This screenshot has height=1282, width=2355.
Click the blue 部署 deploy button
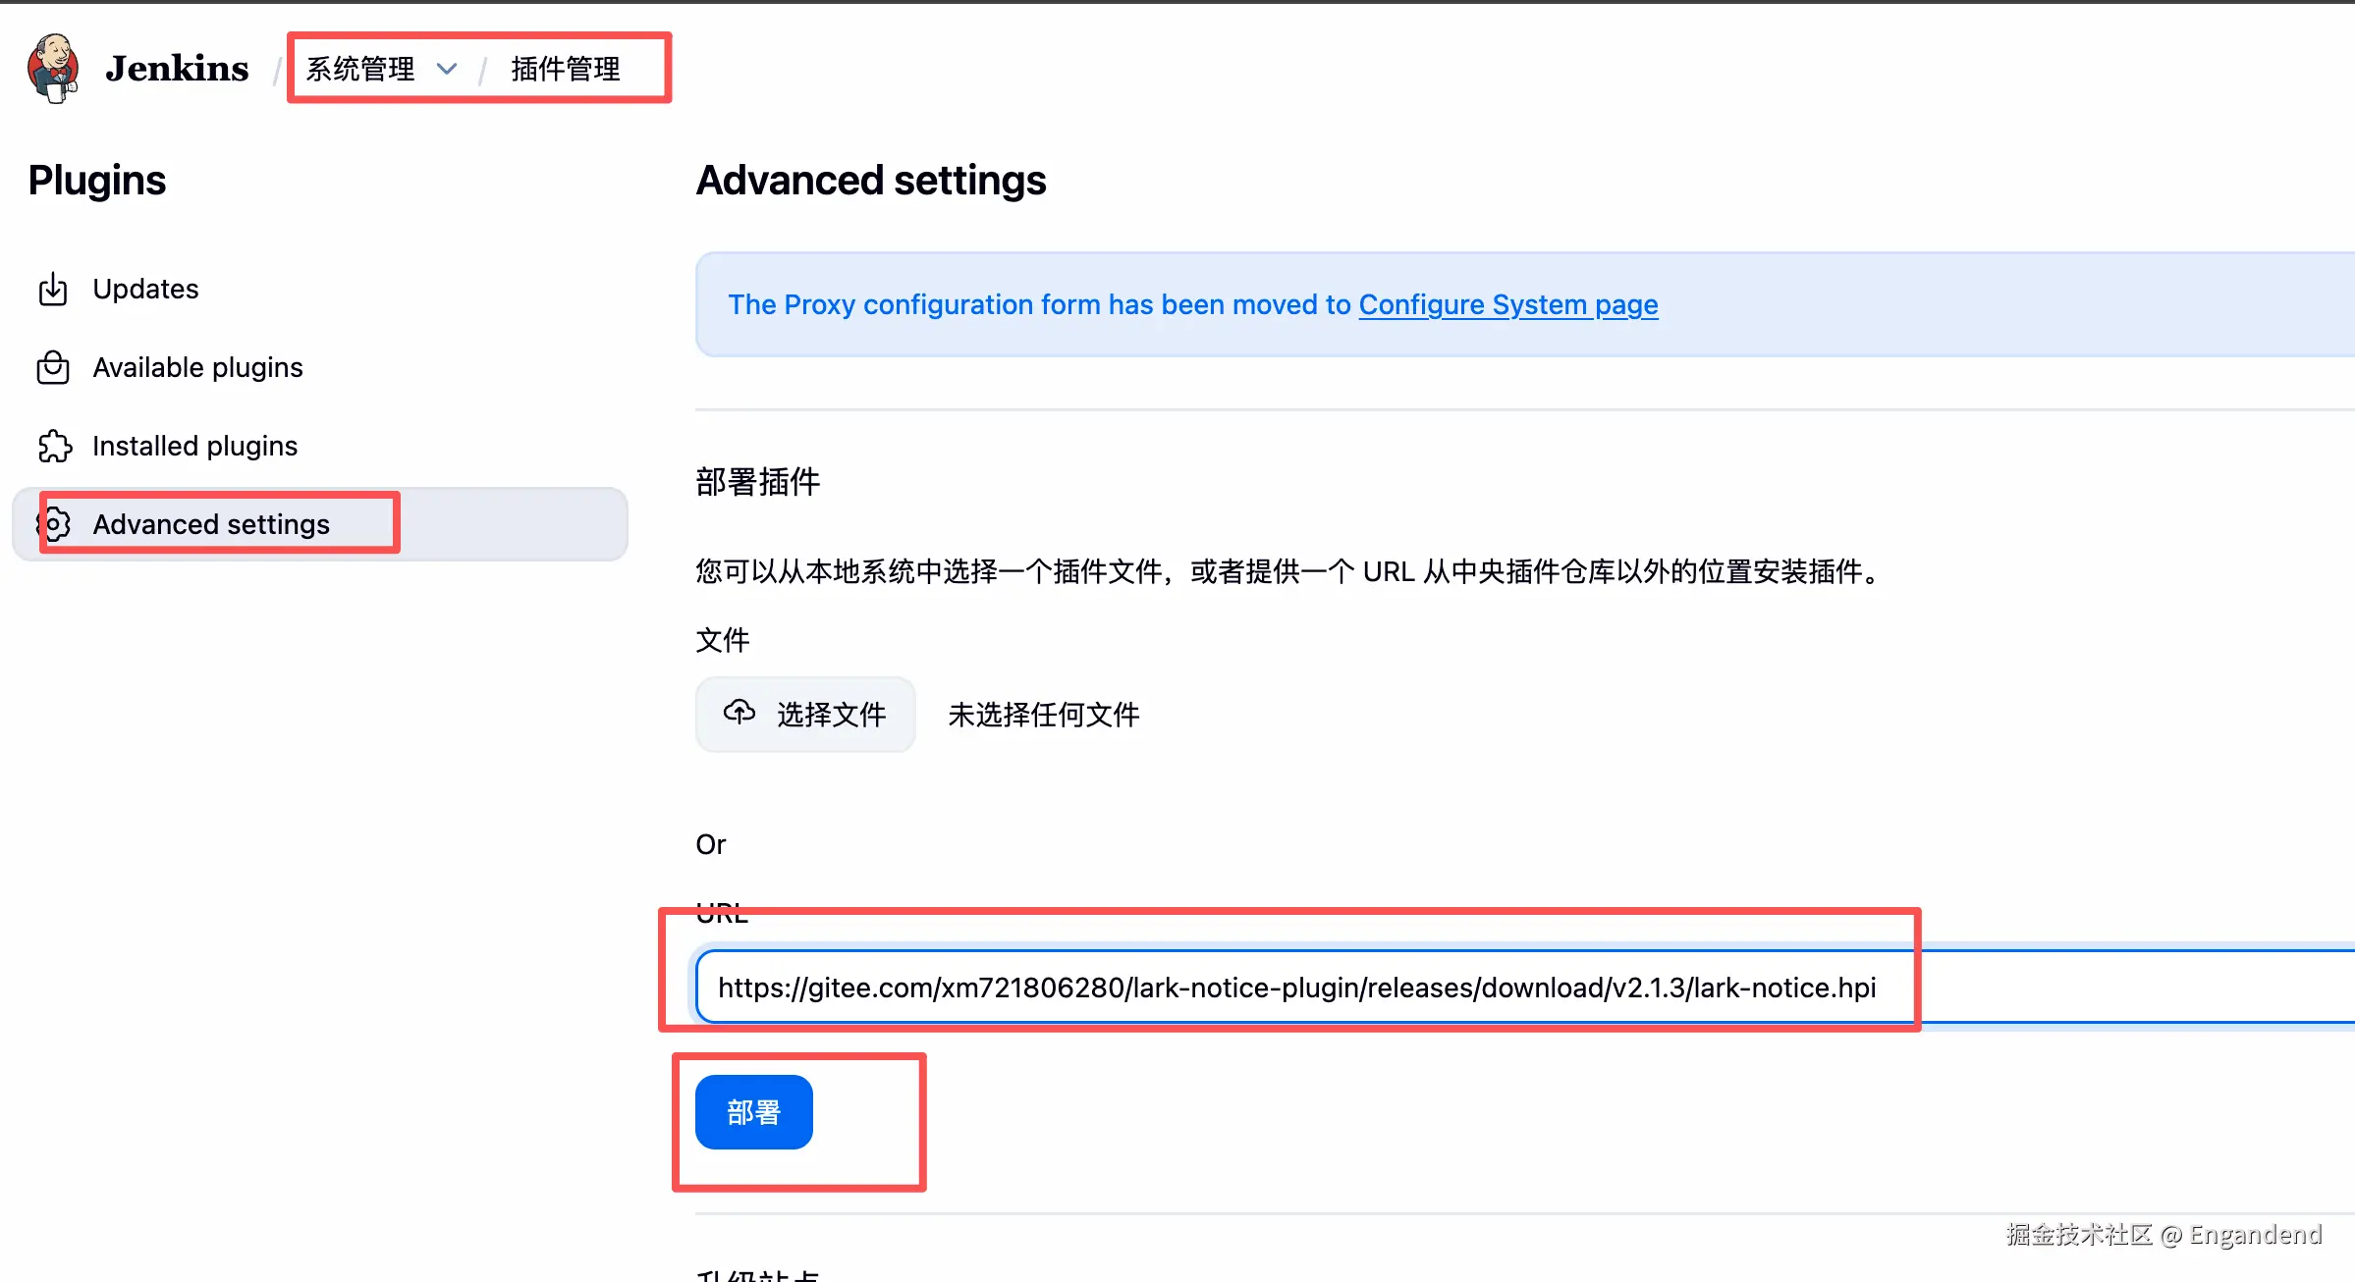coord(753,1112)
